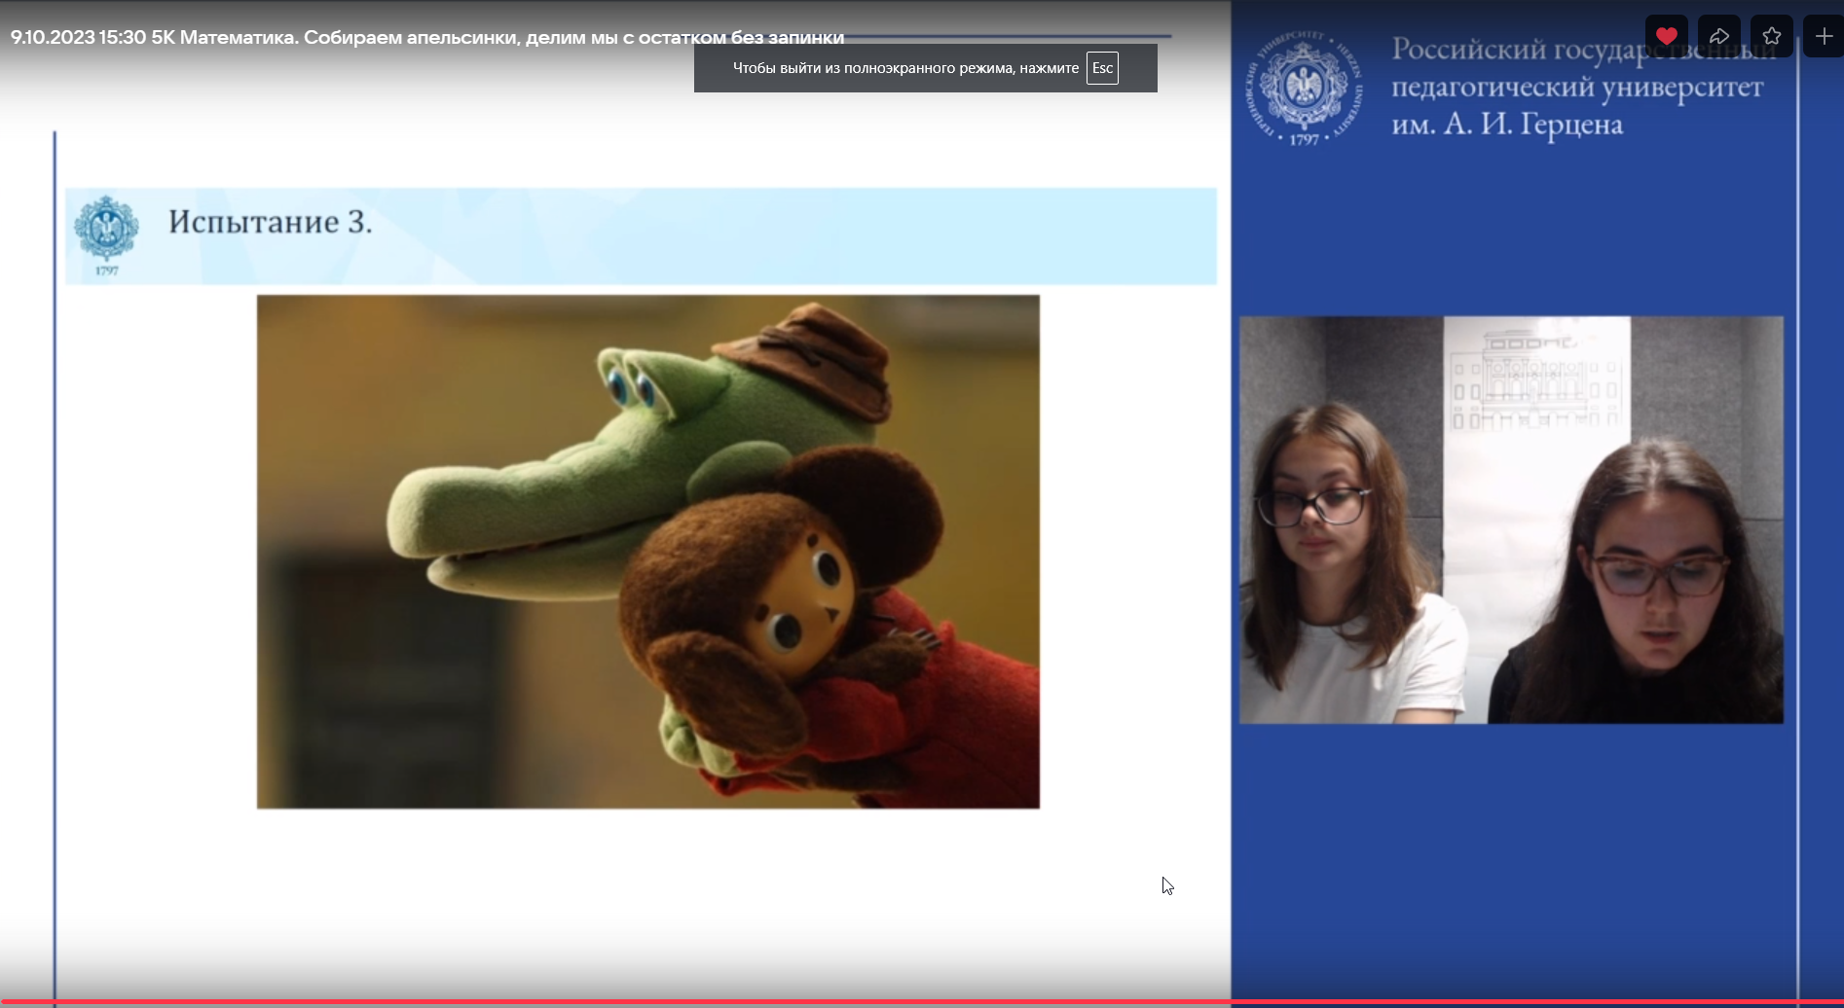Click the text 'педагогический университет'
The image size is (1844, 1008).
[1577, 88]
